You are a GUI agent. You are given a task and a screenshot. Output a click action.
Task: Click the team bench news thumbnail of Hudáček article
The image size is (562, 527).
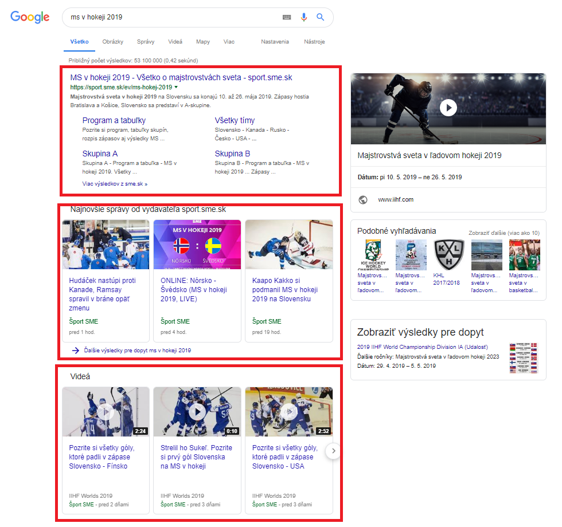click(x=106, y=245)
